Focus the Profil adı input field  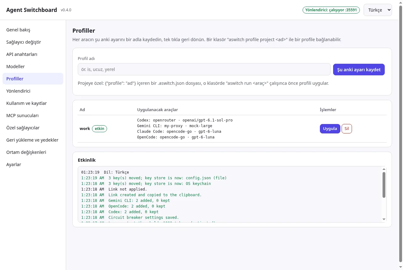pyautogui.click(x=204, y=69)
